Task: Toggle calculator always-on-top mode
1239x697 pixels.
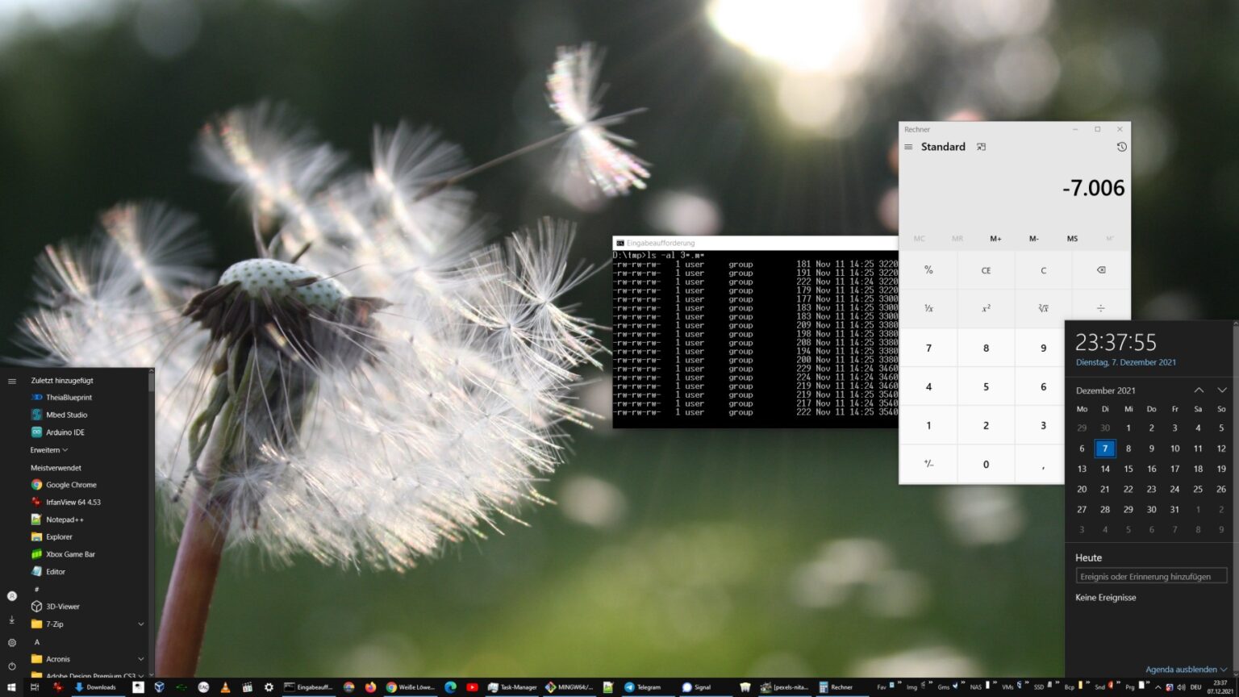Action: click(x=981, y=147)
